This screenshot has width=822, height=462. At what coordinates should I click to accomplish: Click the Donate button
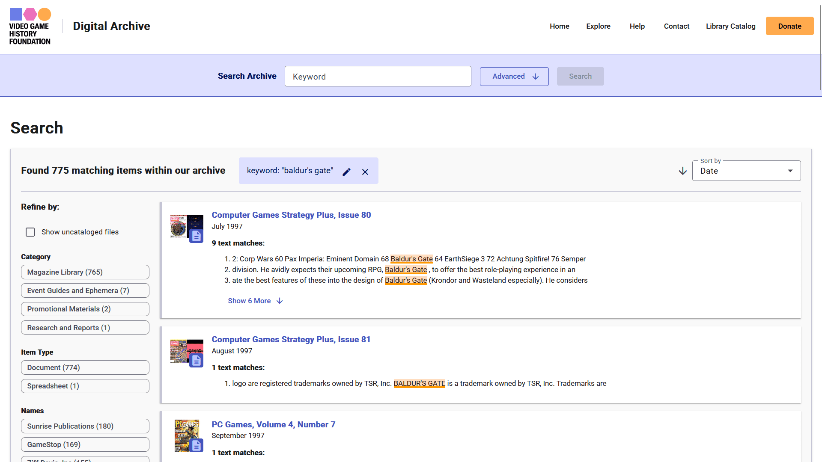coord(789,25)
